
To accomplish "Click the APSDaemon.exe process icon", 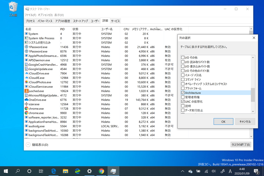I will click(x=27, y=60).
